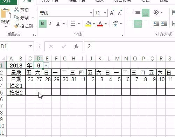Cancel formula entry with X
The image size is (175, 137).
pyautogui.click(x=51, y=46)
